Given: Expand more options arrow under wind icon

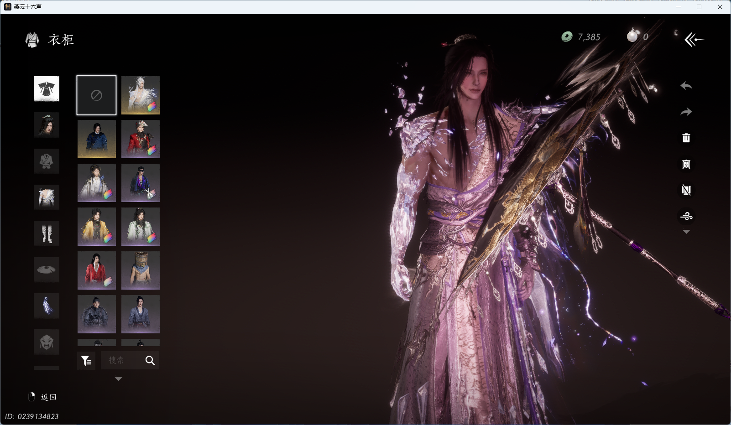Looking at the screenshot, I should (x=686, y=232).
